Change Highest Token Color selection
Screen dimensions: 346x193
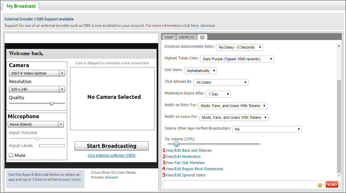pos(237,59)
